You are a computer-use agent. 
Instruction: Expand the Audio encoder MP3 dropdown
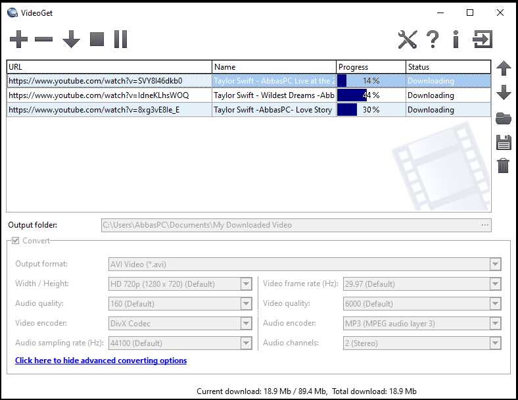coord(495,323)
